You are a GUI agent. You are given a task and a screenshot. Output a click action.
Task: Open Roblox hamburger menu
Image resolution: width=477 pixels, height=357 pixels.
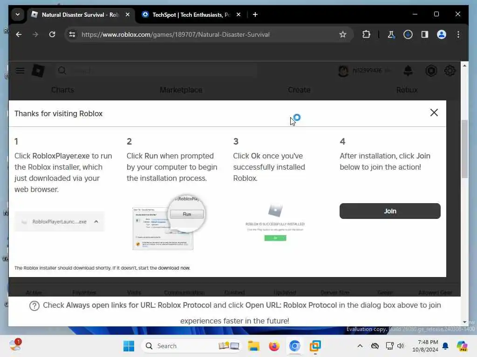click(20, 71)
